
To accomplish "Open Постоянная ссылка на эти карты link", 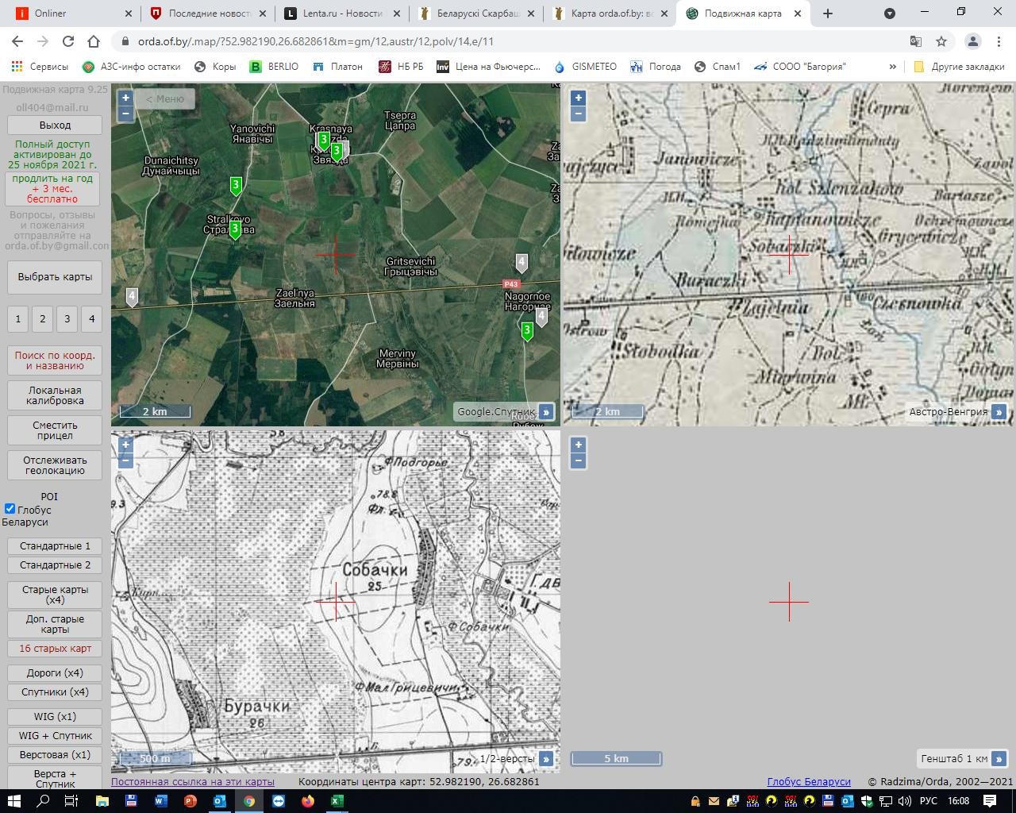I will (193, 781).
